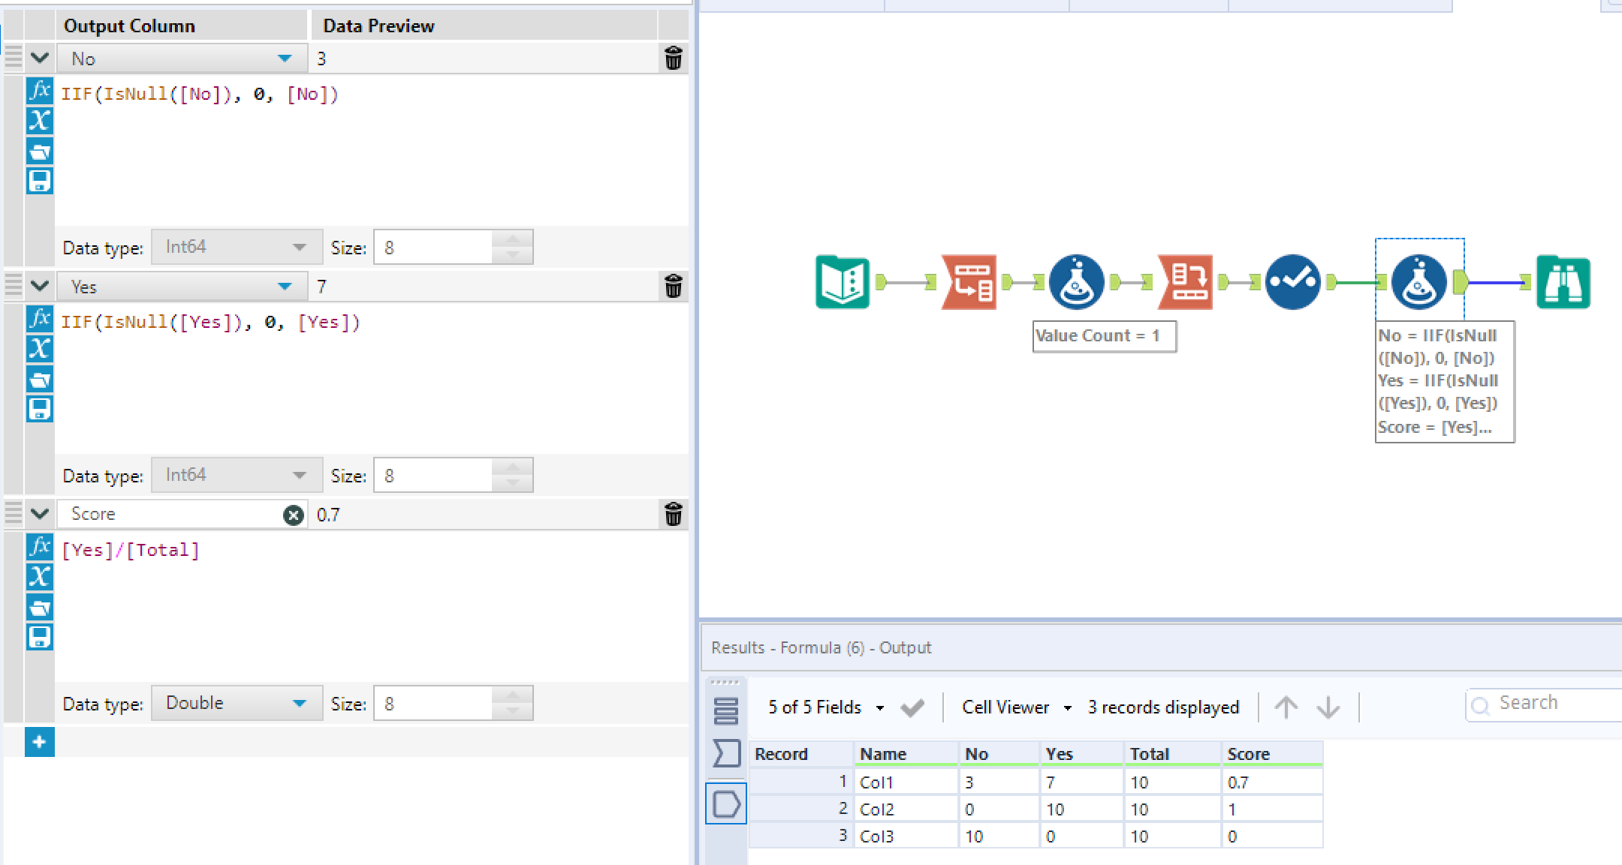1622x865 pixels.
Task: Add a new expression with the plus button
Action: click(40, 742)
